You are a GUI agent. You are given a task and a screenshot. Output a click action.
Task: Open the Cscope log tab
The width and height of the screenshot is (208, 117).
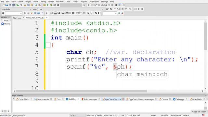coord(165,99)
